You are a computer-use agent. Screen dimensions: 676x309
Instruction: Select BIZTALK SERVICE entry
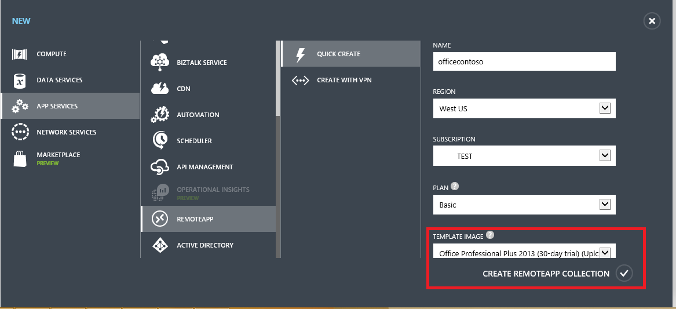pyautogui.click(x=208, y=63)
